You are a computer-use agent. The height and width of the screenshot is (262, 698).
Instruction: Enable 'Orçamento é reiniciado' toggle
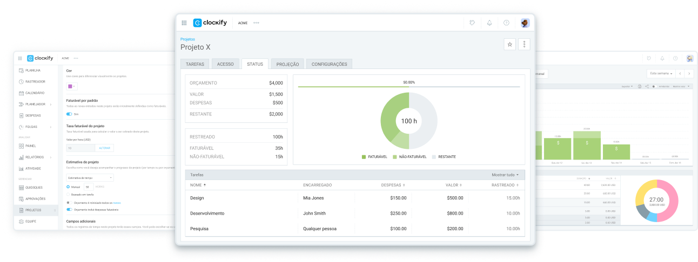coord(68,202)
